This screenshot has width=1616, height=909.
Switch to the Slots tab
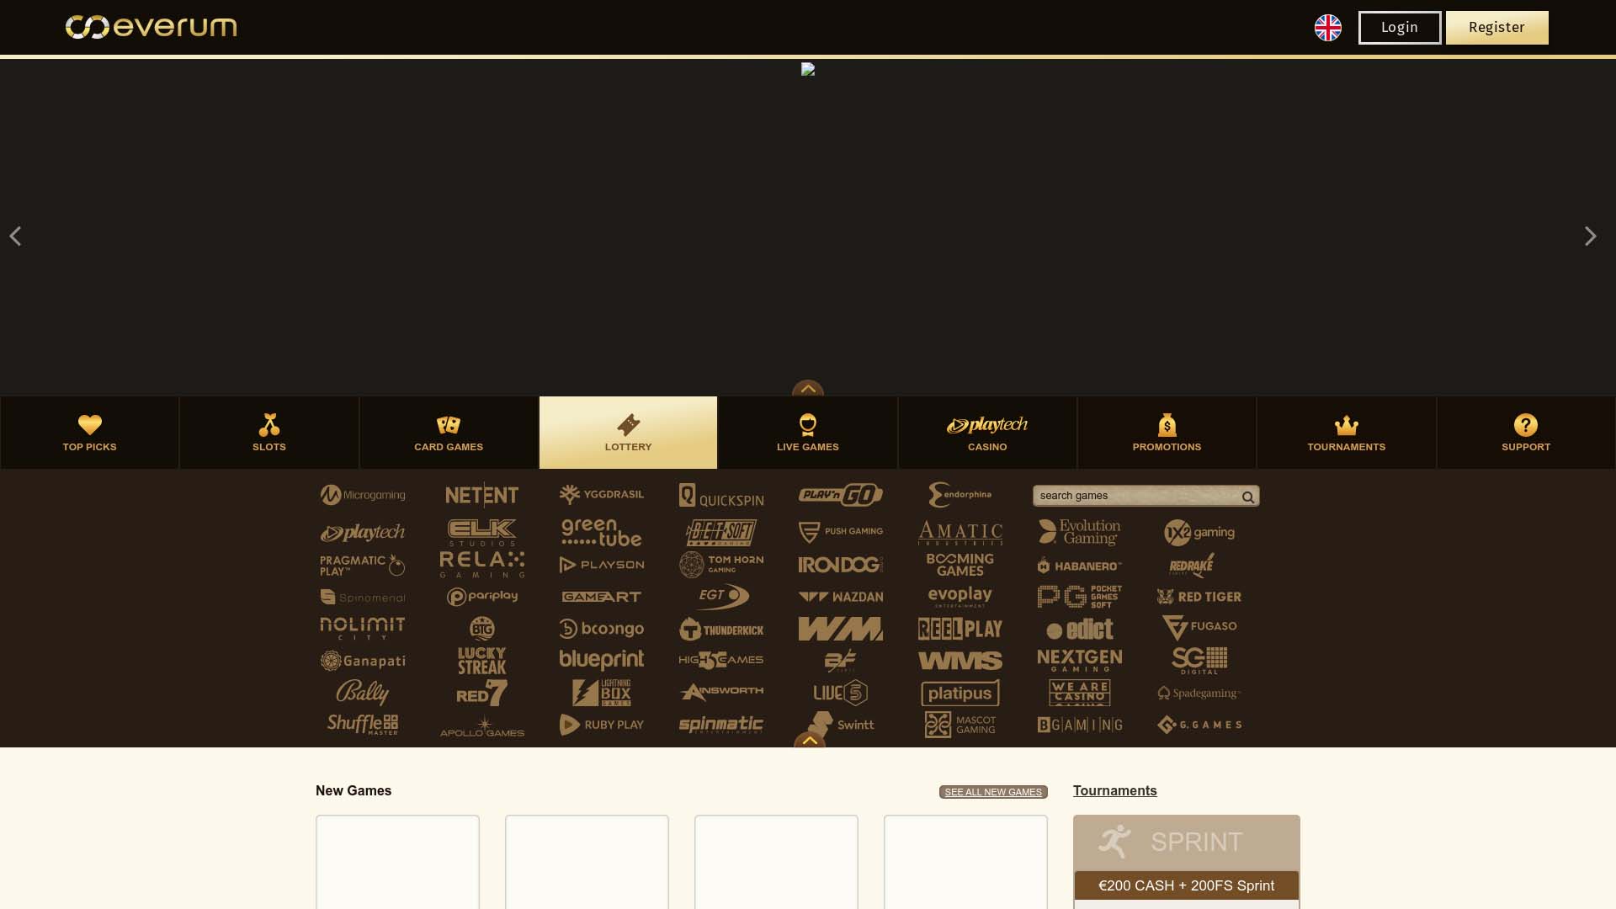268,432
